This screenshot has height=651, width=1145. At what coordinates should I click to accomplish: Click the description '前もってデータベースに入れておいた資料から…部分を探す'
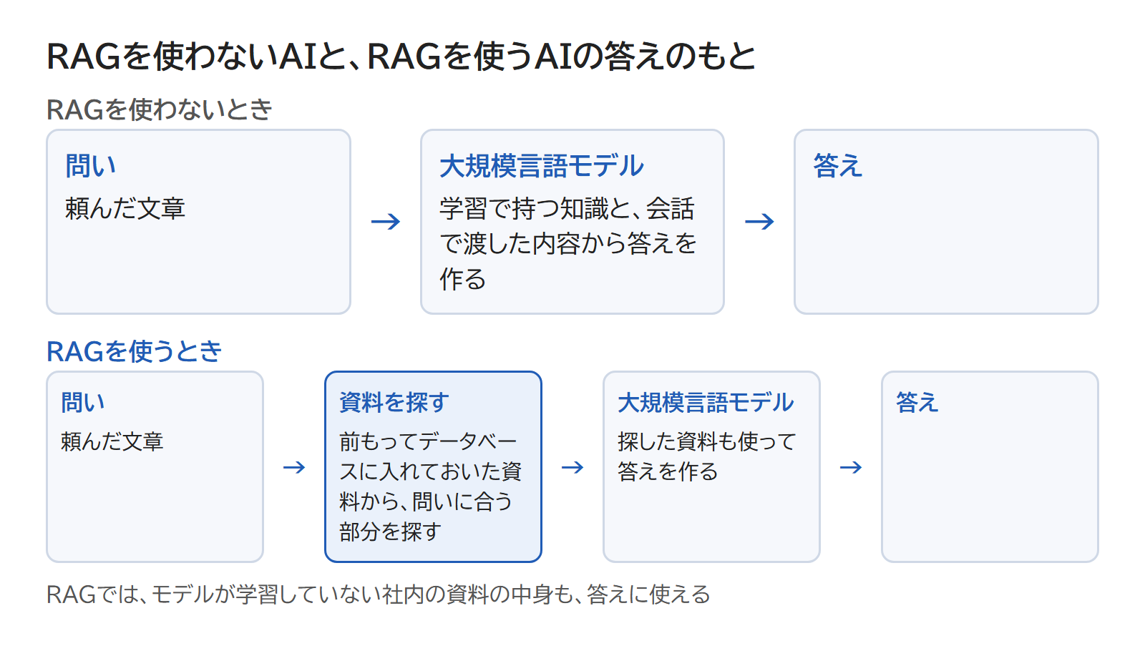click(431, 486)
